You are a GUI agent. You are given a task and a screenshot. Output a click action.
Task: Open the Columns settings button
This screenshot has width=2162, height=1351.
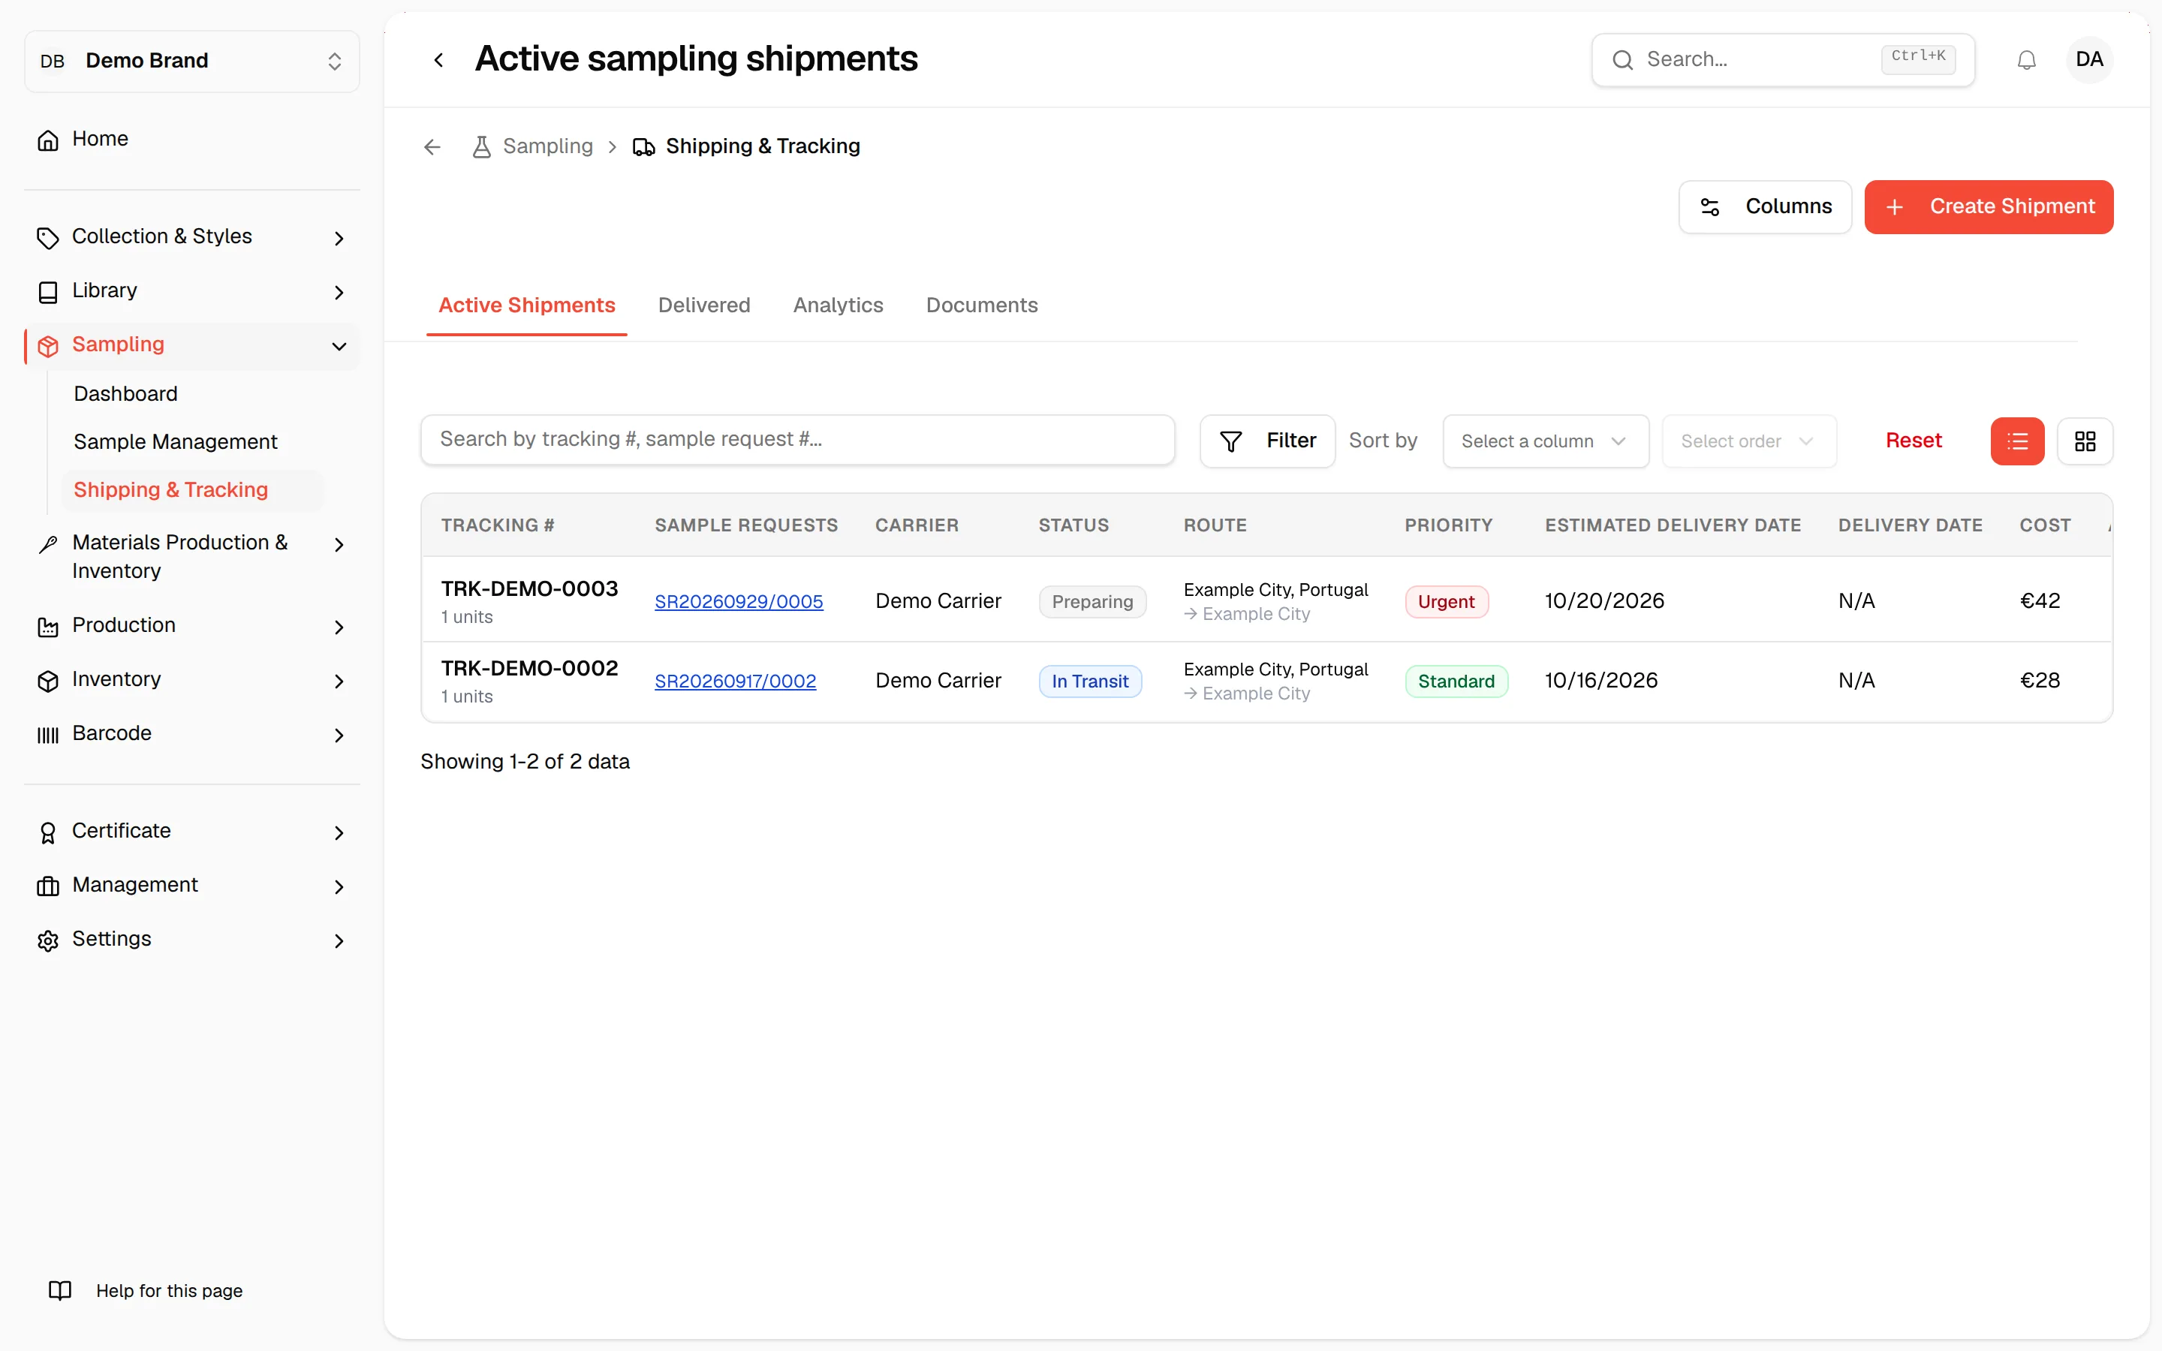[1764, 207]
